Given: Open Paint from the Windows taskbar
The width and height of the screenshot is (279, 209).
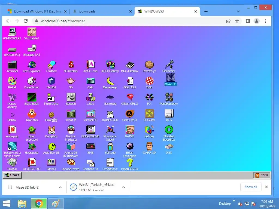Looking at the screenshot, I should pyautogui.click(x=56, y=204).
